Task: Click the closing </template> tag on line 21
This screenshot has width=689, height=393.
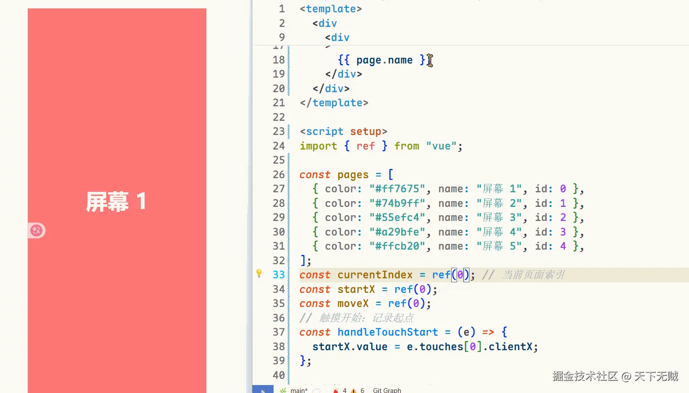Action: [x=334, y=103]
